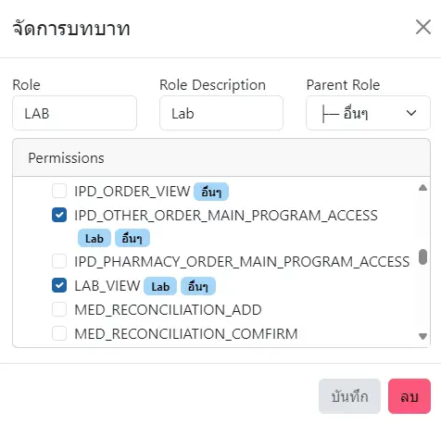Click the อื่นๆ tag beside IPD_ORDER_VIEW
441x424 pixels.
(211, 192)
